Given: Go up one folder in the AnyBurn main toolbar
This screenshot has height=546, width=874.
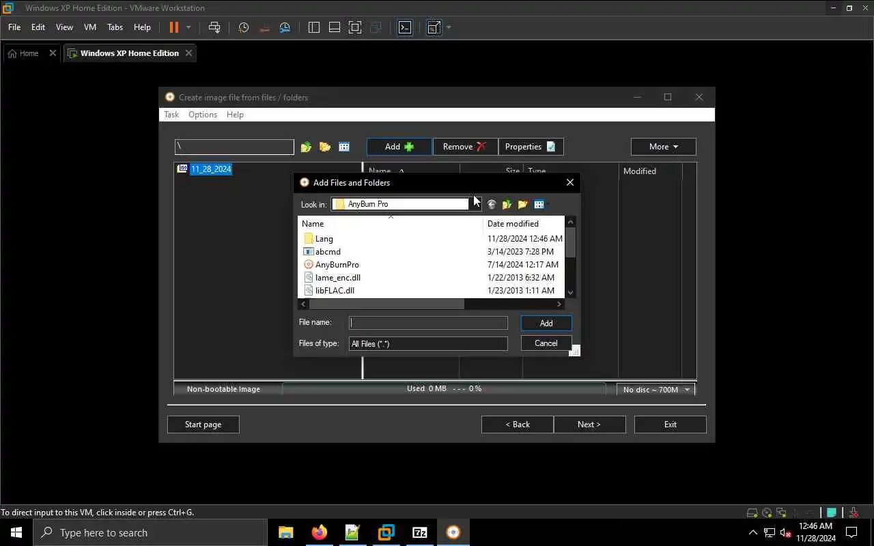Looking at the screenshot, I should point(306,147).
